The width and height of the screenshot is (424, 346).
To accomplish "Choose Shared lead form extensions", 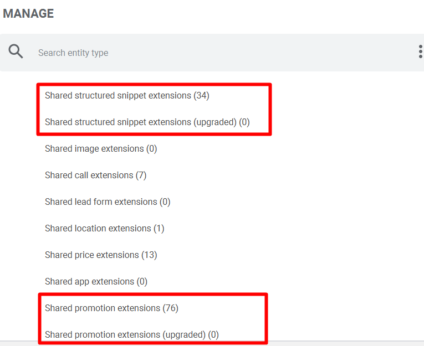I will 108,202.
